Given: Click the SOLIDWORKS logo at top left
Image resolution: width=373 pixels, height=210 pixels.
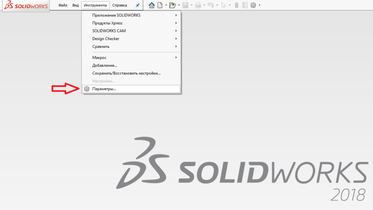Looking at the screenshot, I should pos(26,5).
